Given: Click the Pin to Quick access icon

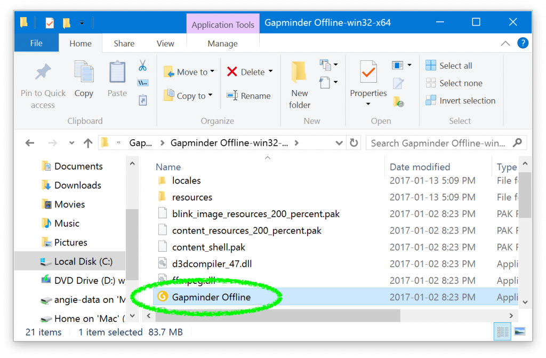Looking at the screenshot, I should [x=43, y=72].
